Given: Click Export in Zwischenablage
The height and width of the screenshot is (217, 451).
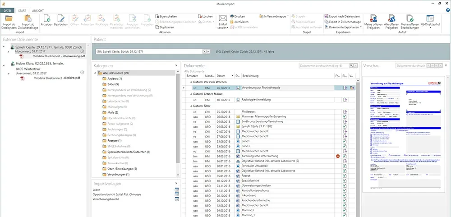Looking at the screenshot, I should (x=342, y=22).
